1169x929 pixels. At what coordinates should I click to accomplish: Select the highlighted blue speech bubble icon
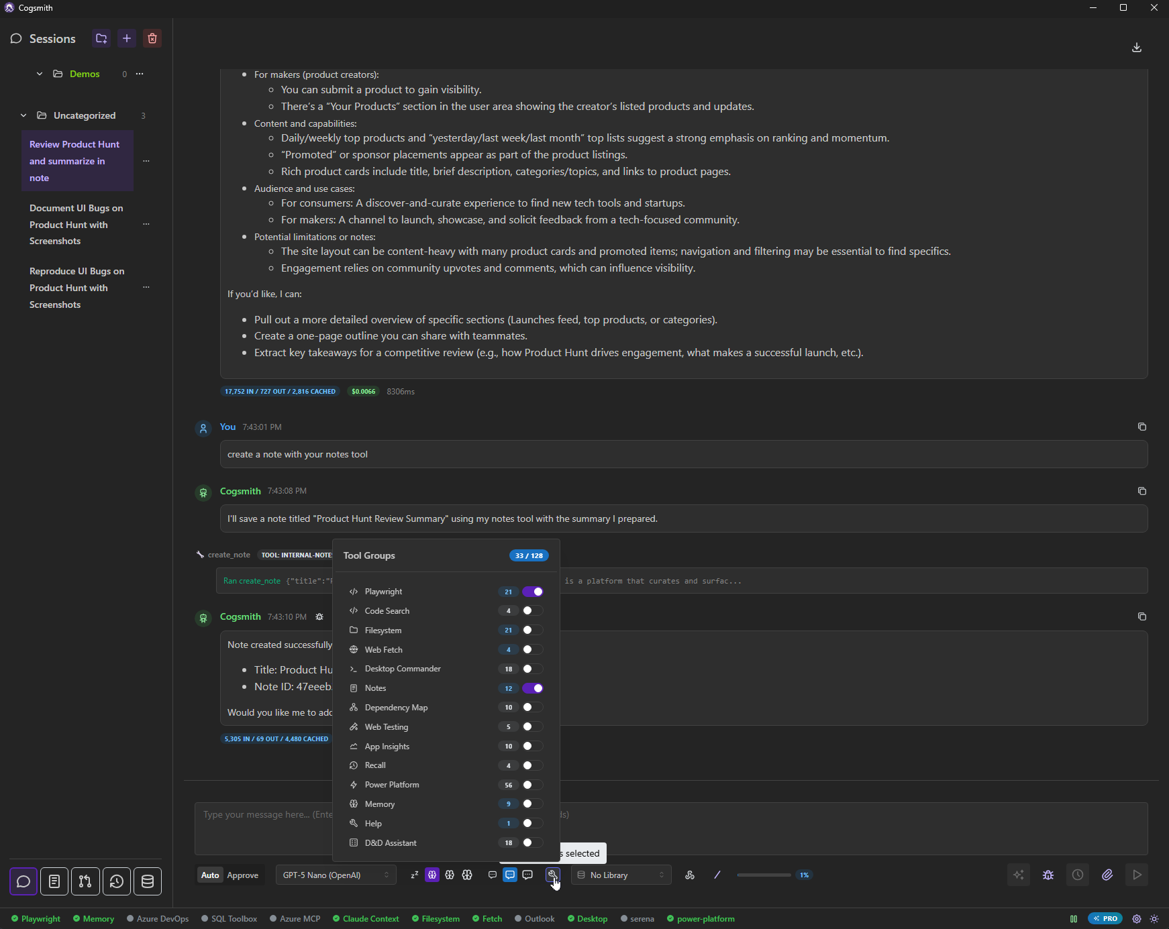point(510,875)
